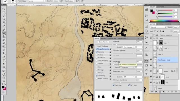Switch to the Paragraph tab
Image resolution: width=180 pixels, height=101 pixels.
tap(122, 38)
